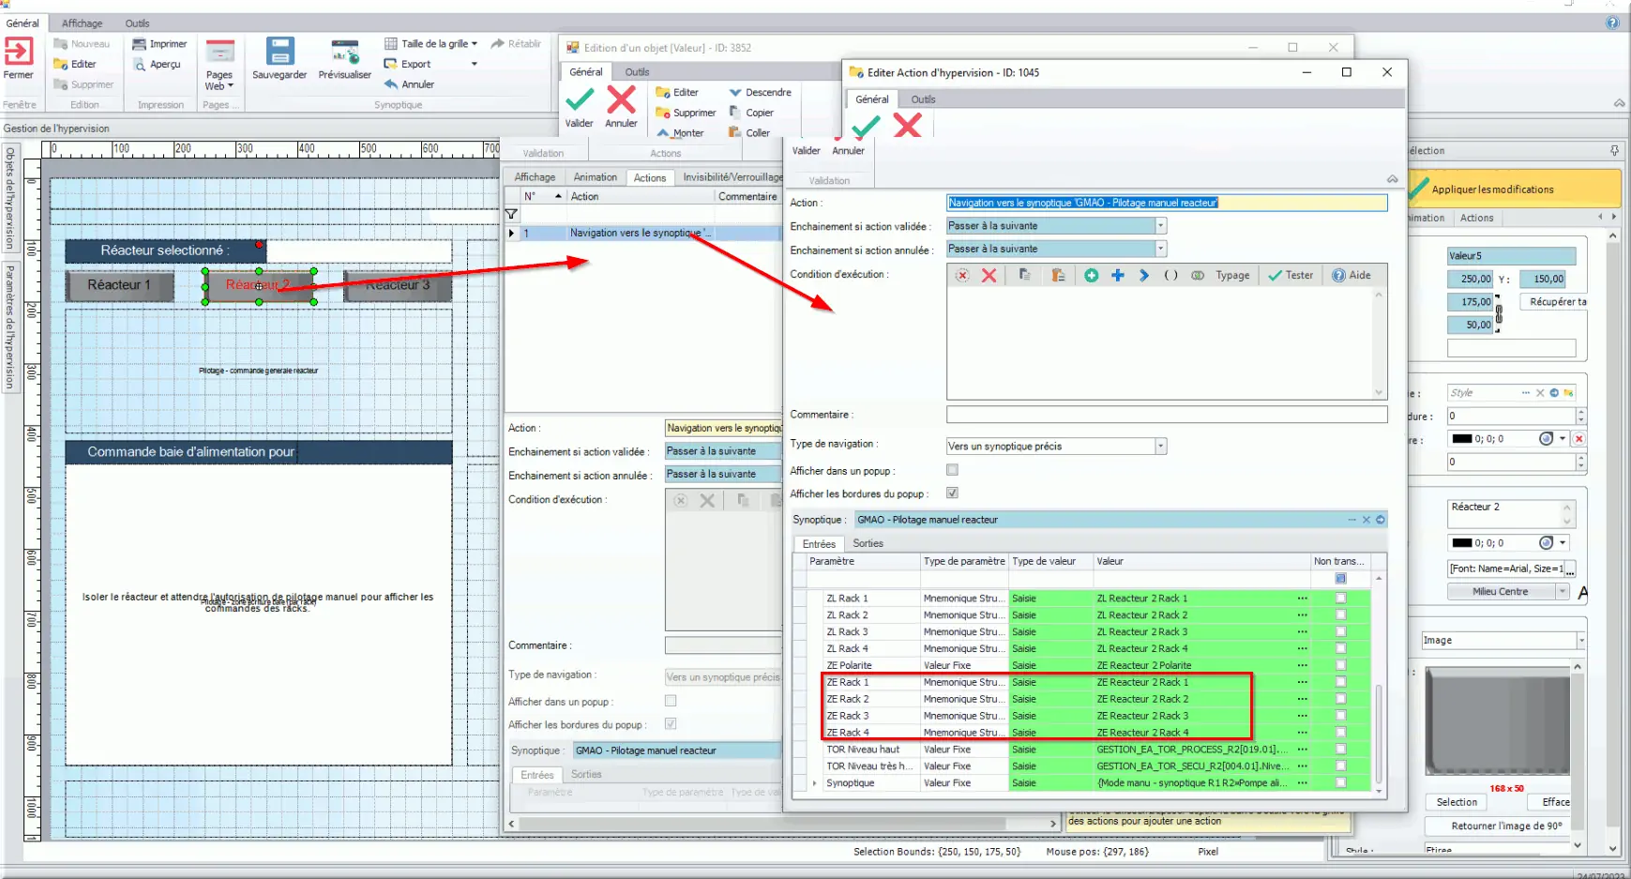Open the Milieu Centre alignment dropdown

1563,591
